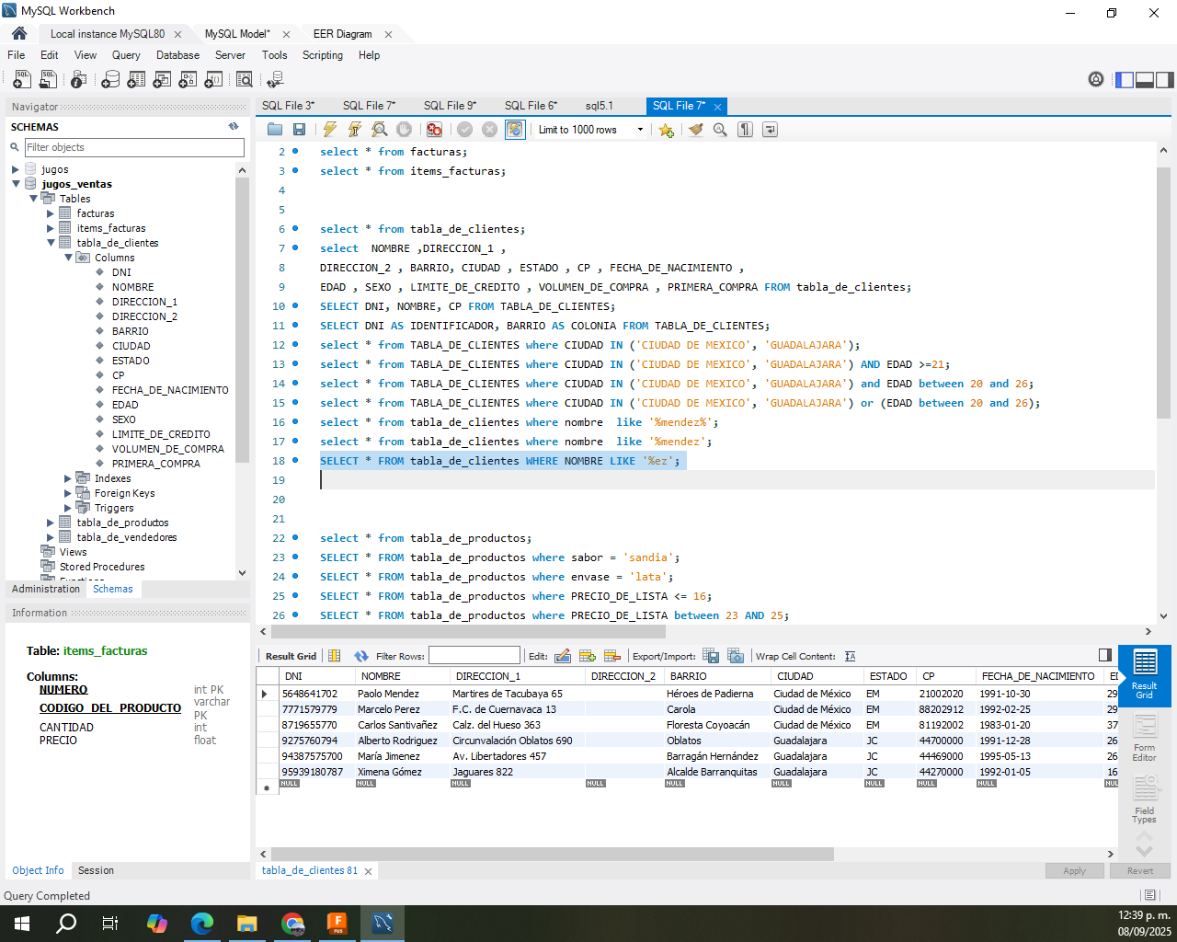Open the Query menu
This screenshot has height=942, width=1177.
126,55
